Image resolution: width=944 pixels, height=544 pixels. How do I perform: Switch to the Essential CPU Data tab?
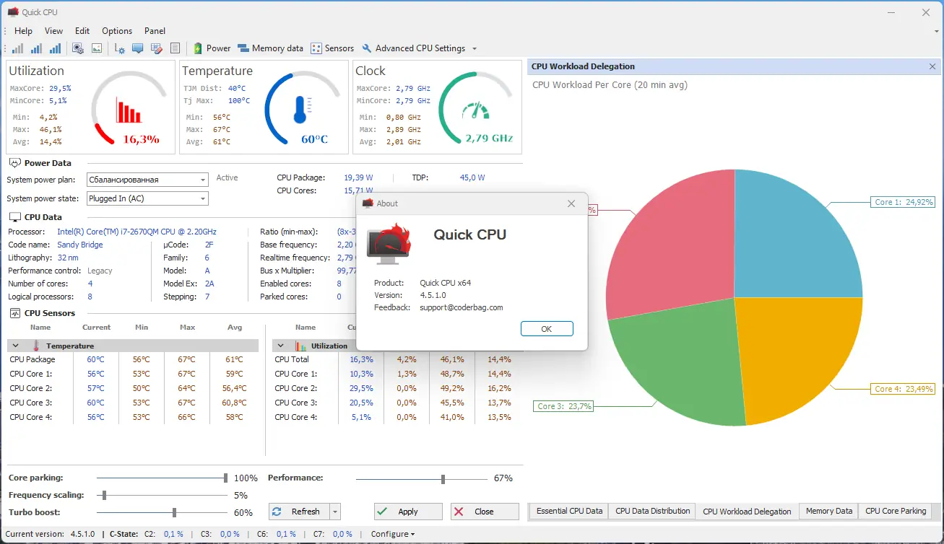coord(569,511)
